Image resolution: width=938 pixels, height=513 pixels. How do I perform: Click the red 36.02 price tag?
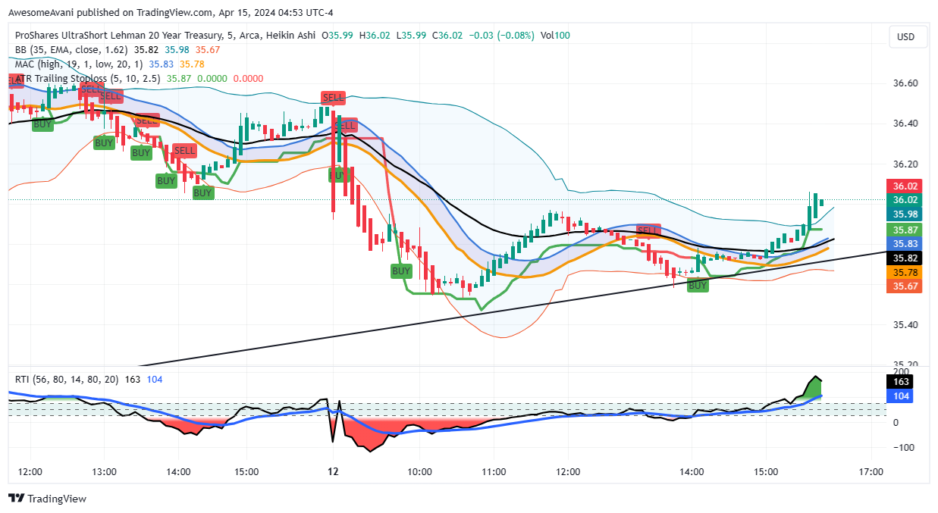point(905,186)
